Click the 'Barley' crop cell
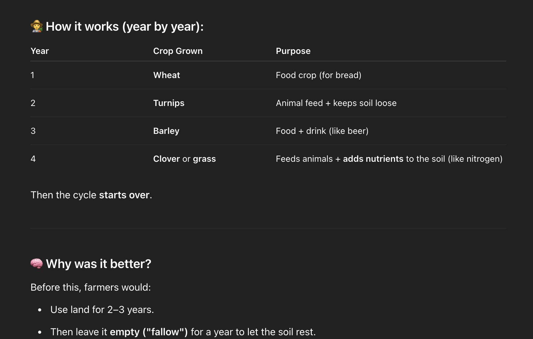 [166, 131]
